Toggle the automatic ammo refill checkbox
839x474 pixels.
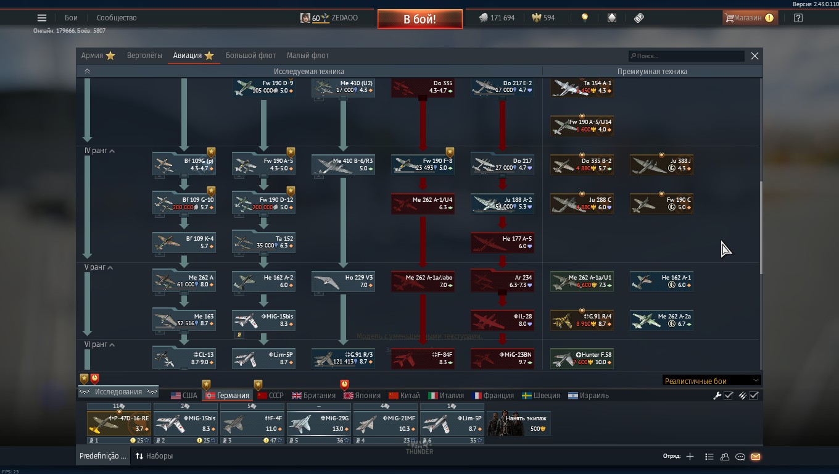tap(754, 396)
